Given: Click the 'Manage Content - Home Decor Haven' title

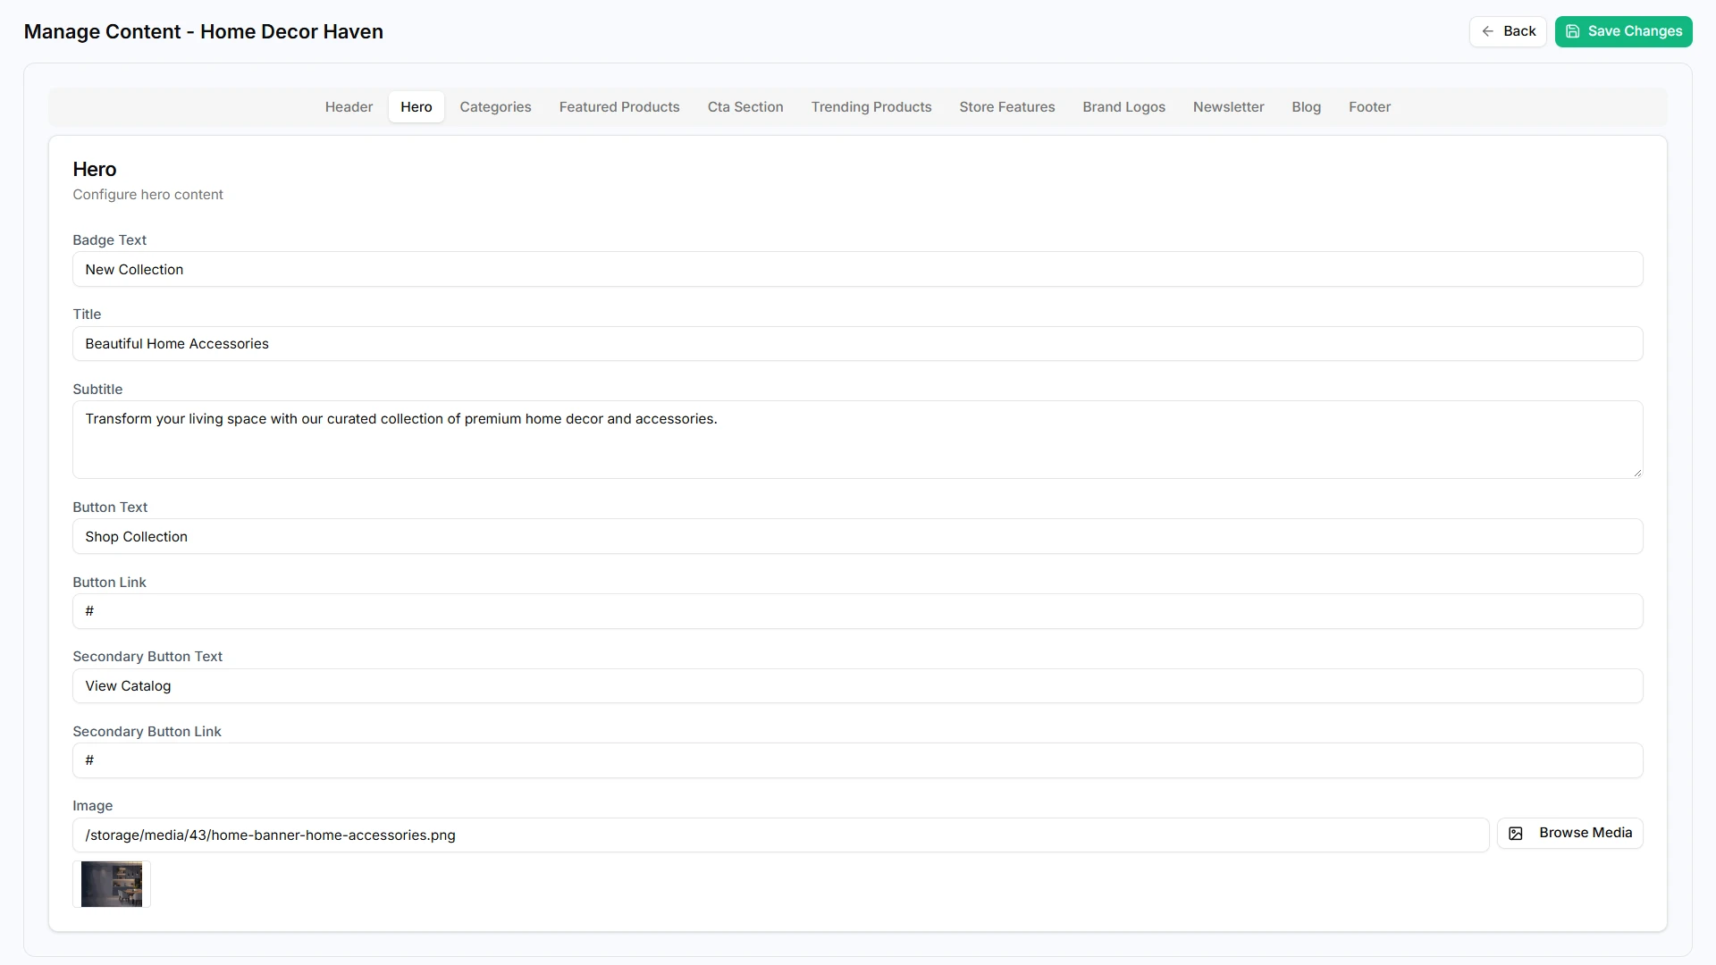Looking at the screenshot, I should pyautogui.click(x=204, y=31).
